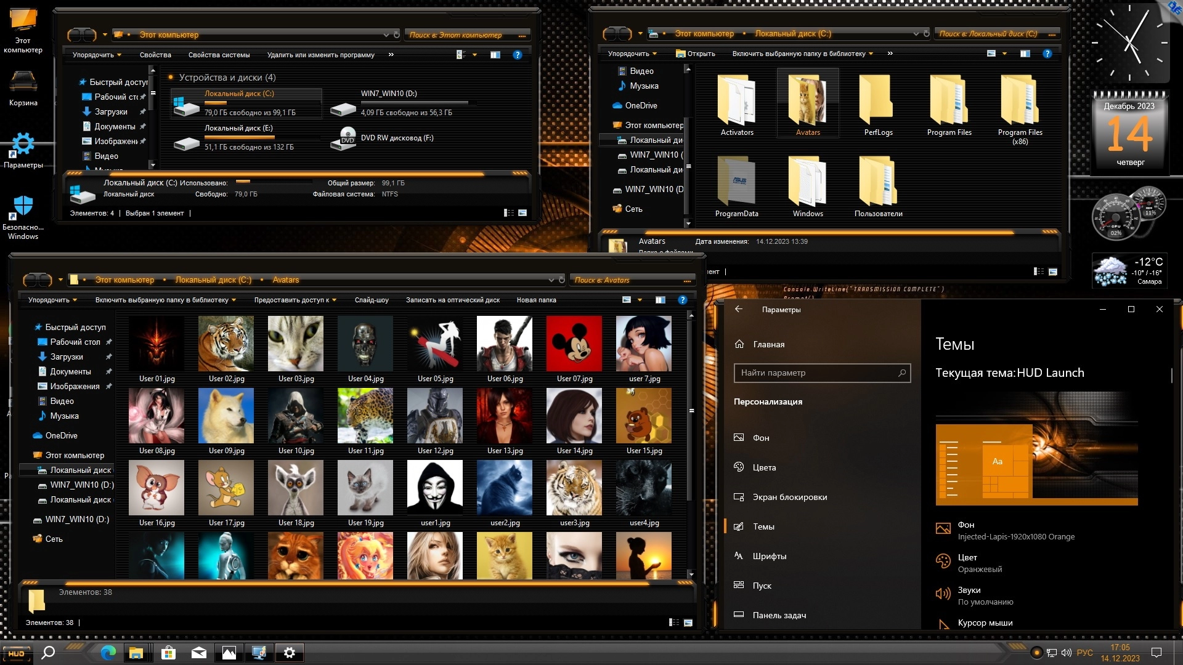Image resolution: width=1183 pixels, height=665 pixels.
Task: Switch to details view in Avatars status bar
Action: pyautogui.click(x=674, y=623)
